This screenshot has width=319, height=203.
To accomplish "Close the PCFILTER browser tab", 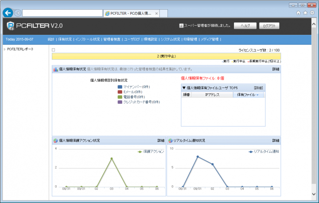I will tap(155, 13).
